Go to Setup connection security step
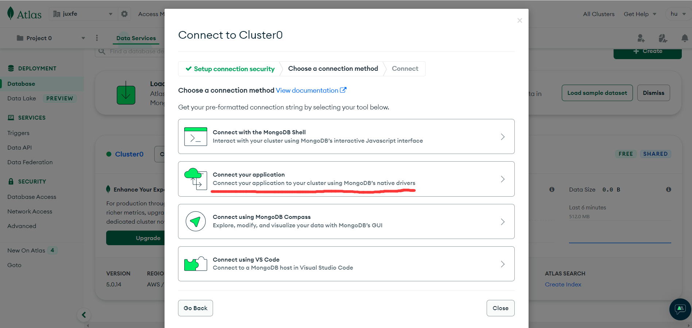The width and height of the screenshot is (692, 328). (230, 69)
